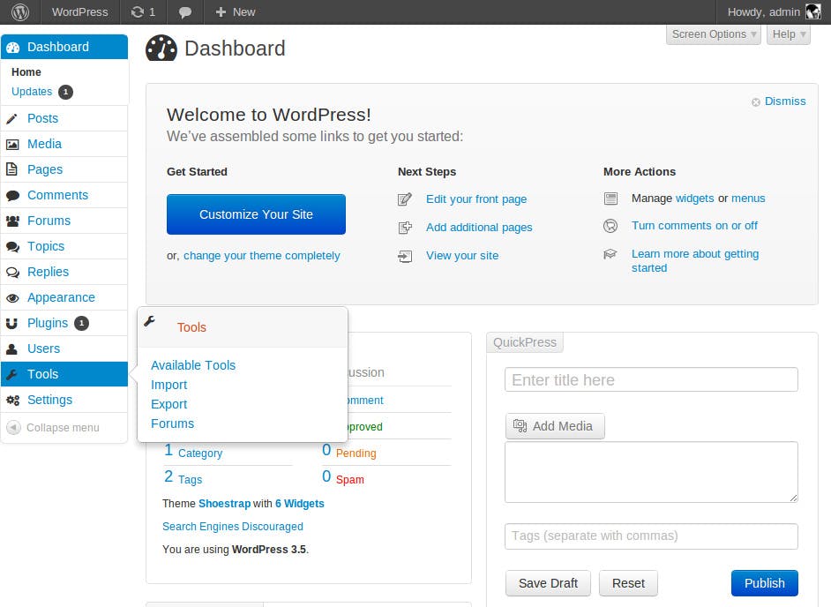The image size is (831, 607).
Task: Open the Howdy, admin account menu
Action: (x=774, y=11)
